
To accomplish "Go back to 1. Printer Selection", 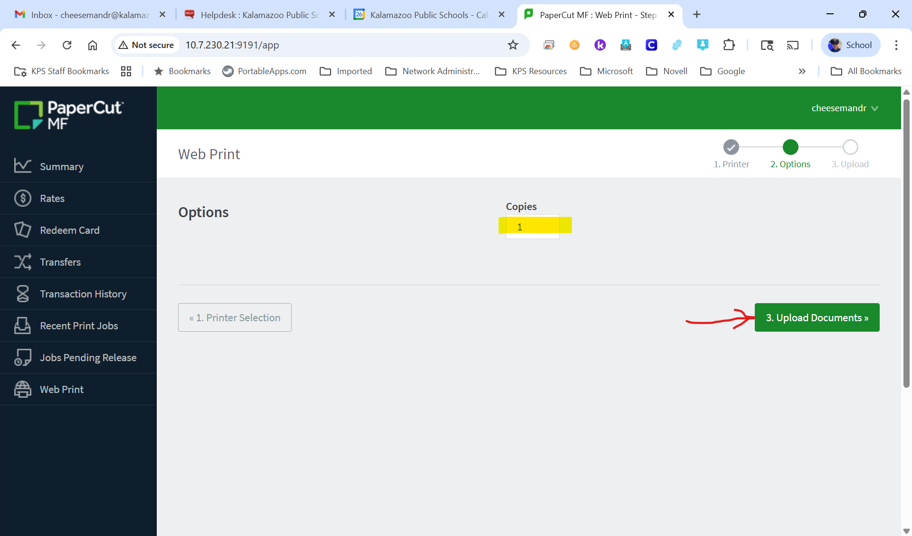I will point(235,317).
